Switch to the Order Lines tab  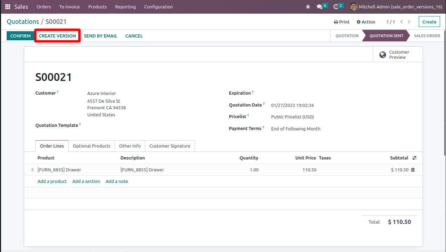(52, 146)
